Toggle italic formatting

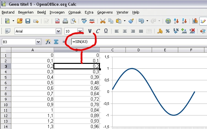pos(98,31)
